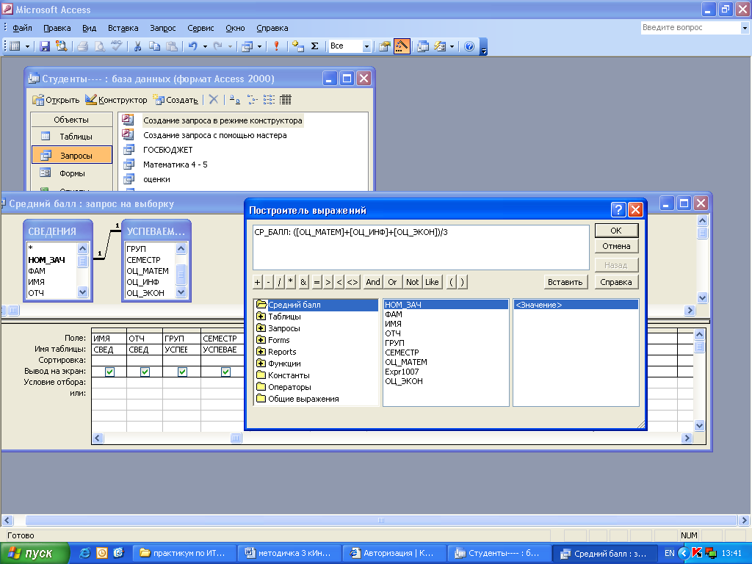
Task: Click the file search icon next to Save
Action: click(x=62, y=46)
